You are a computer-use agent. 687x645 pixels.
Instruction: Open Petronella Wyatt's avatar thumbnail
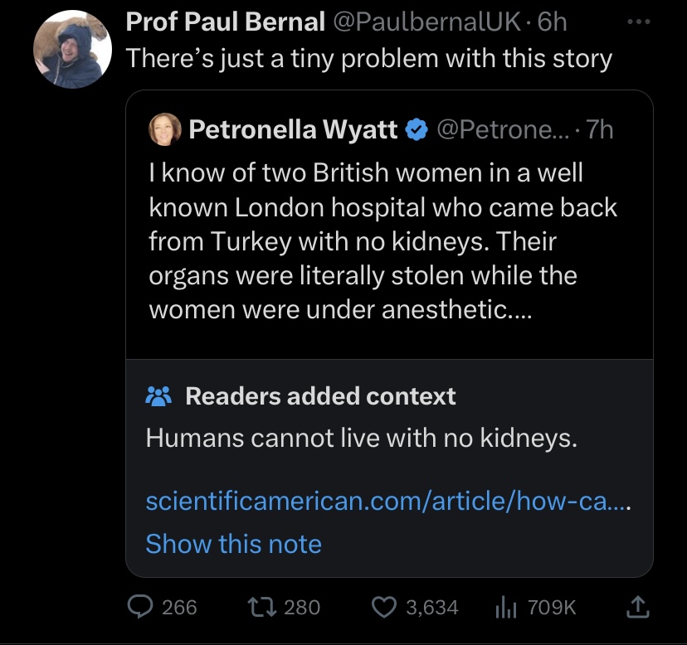(x=165, y=129)
